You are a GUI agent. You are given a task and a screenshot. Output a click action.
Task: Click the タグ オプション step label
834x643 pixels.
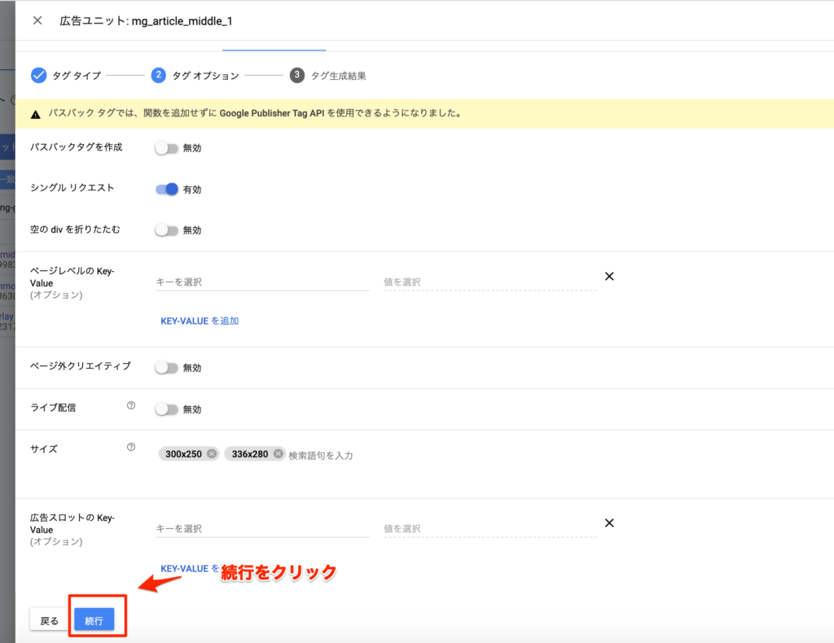tap(206, 76)
